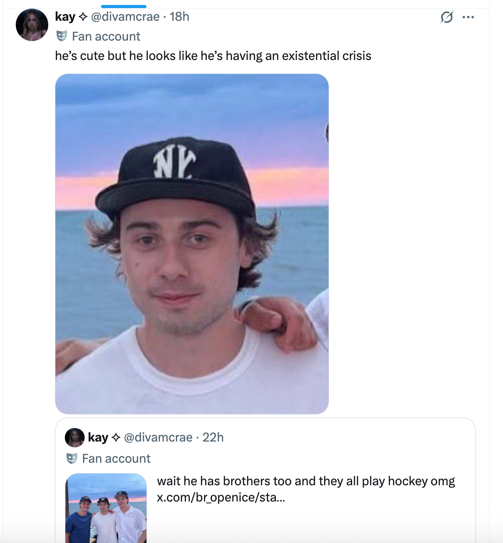Click the top Fan account label

coord(106,37)
